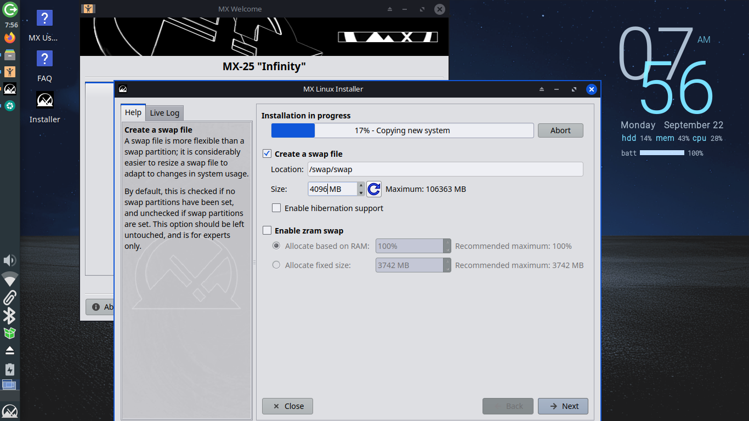
Task: Uncheck Create a swap file
Action: pos(267,154)
